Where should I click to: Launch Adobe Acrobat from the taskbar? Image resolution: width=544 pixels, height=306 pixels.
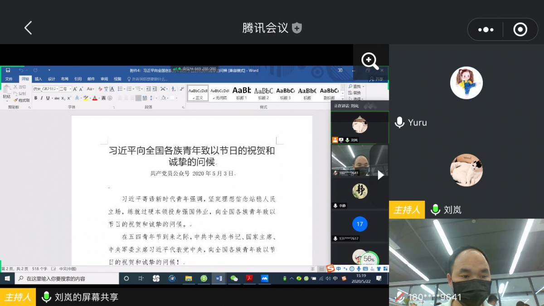click(x=249, y=278)
